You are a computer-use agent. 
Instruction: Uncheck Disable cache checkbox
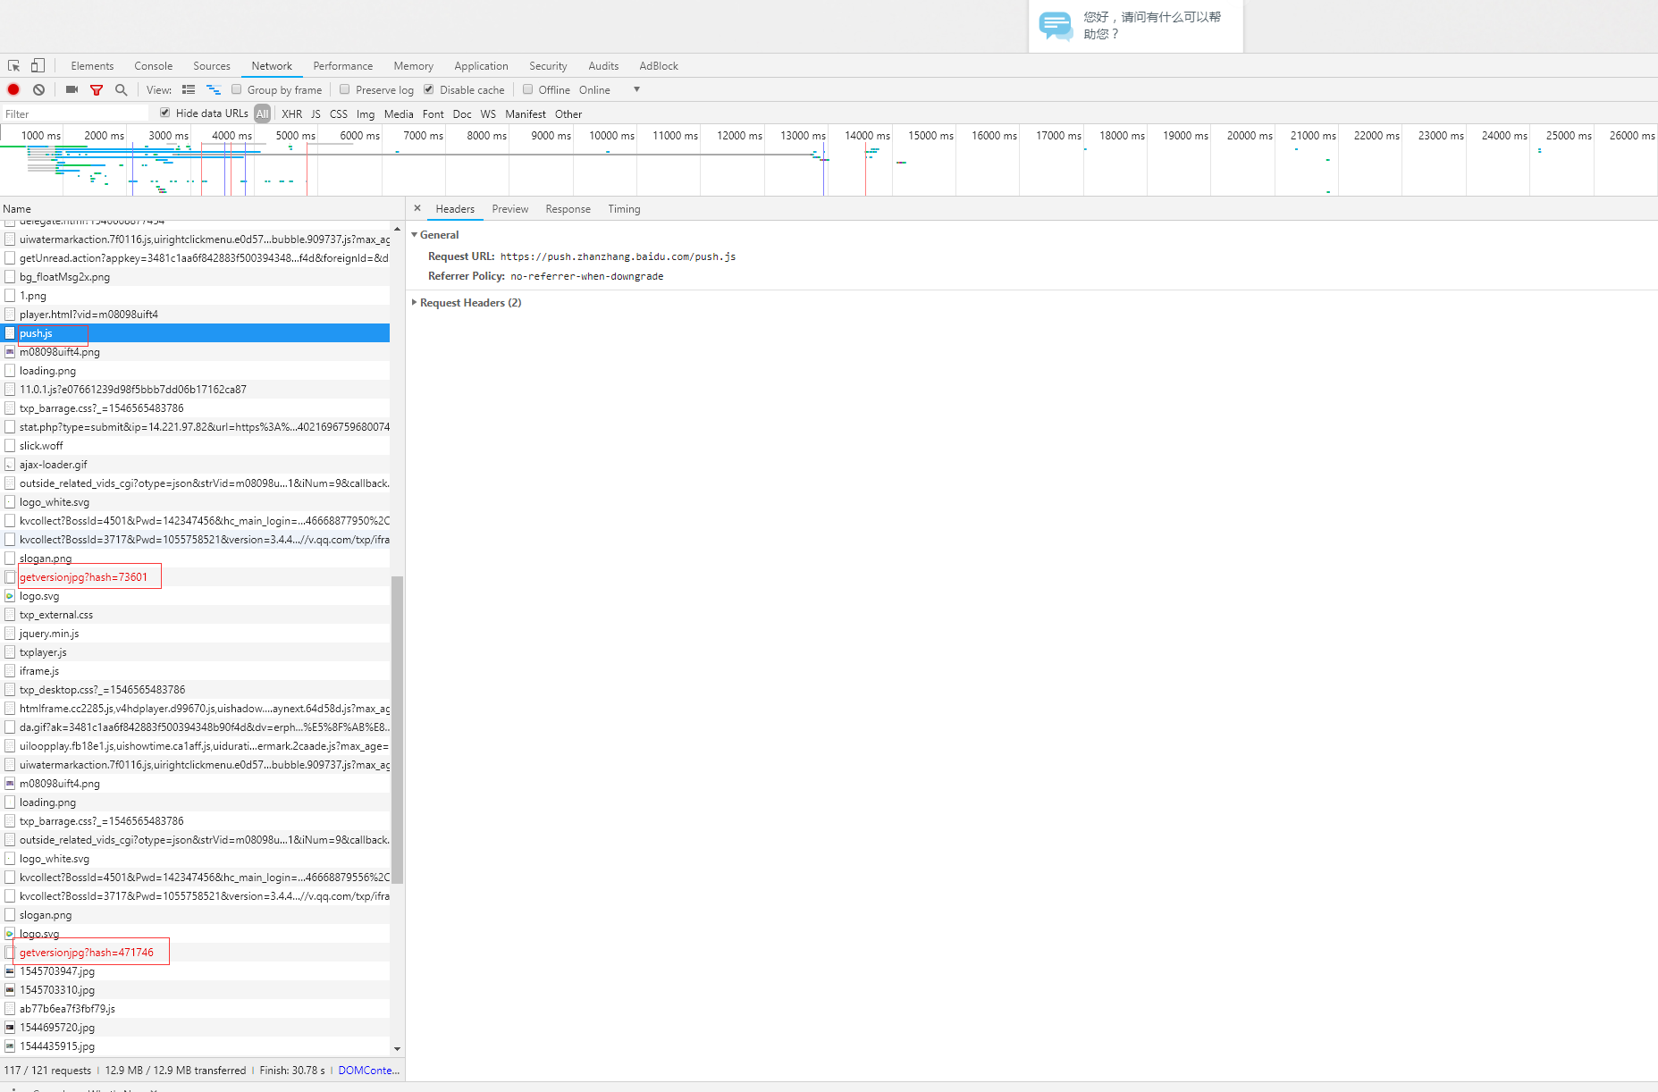(x=429, y=89)
